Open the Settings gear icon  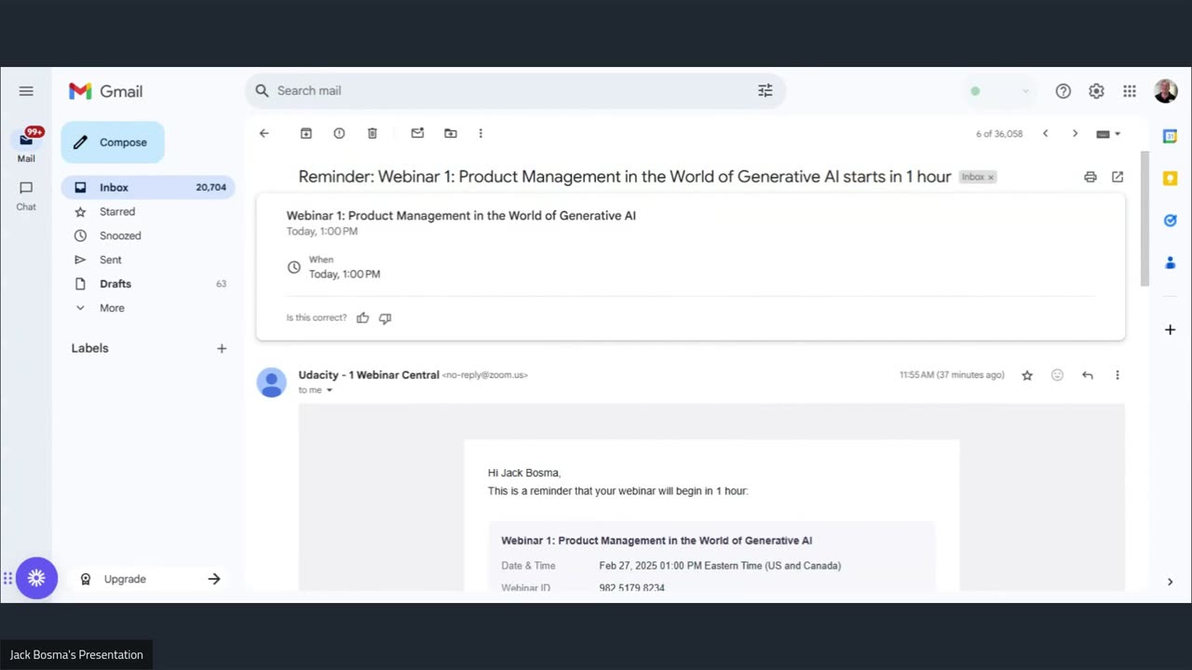[1096, 91]
